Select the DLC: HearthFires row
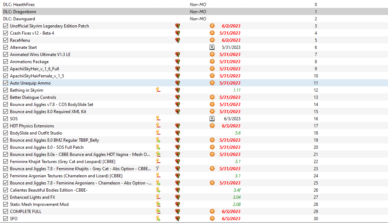This screenshot has width=388, height=223. point(195,4)
